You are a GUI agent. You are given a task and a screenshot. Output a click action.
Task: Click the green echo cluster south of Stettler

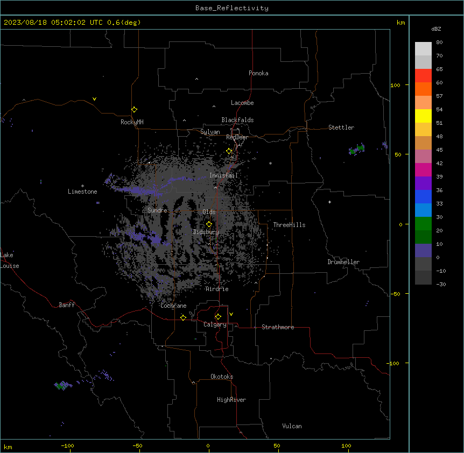pos(356,148)
